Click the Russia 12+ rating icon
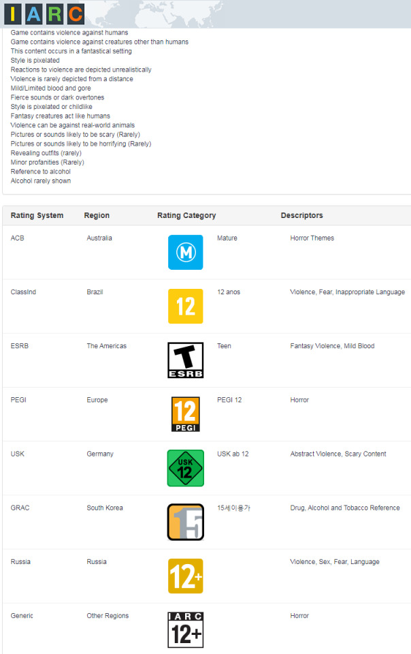The image size is (411, 654). (x=185, y=576)
